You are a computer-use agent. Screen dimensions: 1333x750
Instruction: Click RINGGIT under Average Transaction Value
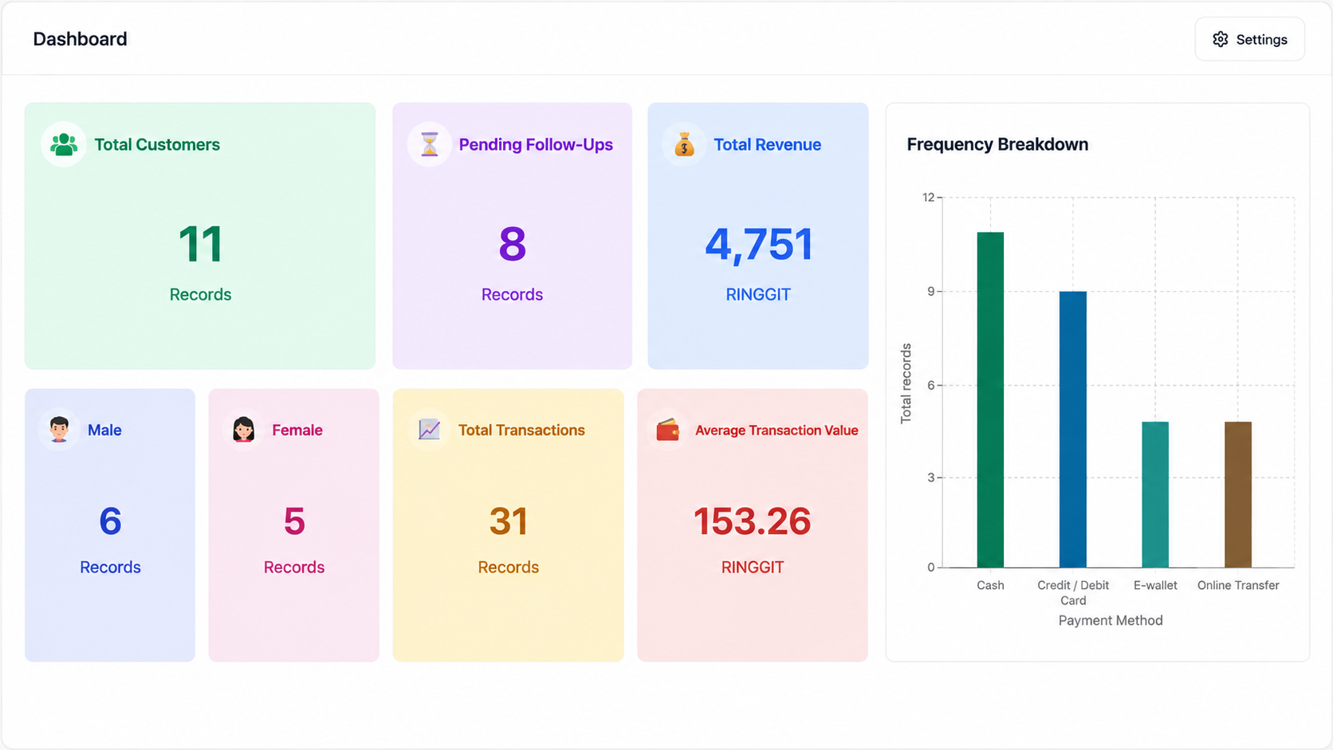753,567
